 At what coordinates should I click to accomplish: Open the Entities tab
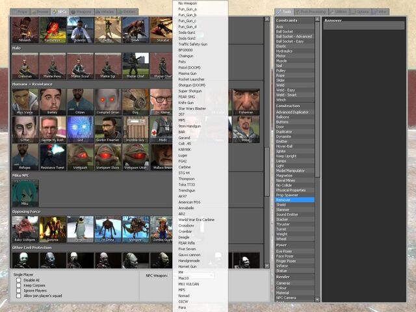(x=127, y=12)
